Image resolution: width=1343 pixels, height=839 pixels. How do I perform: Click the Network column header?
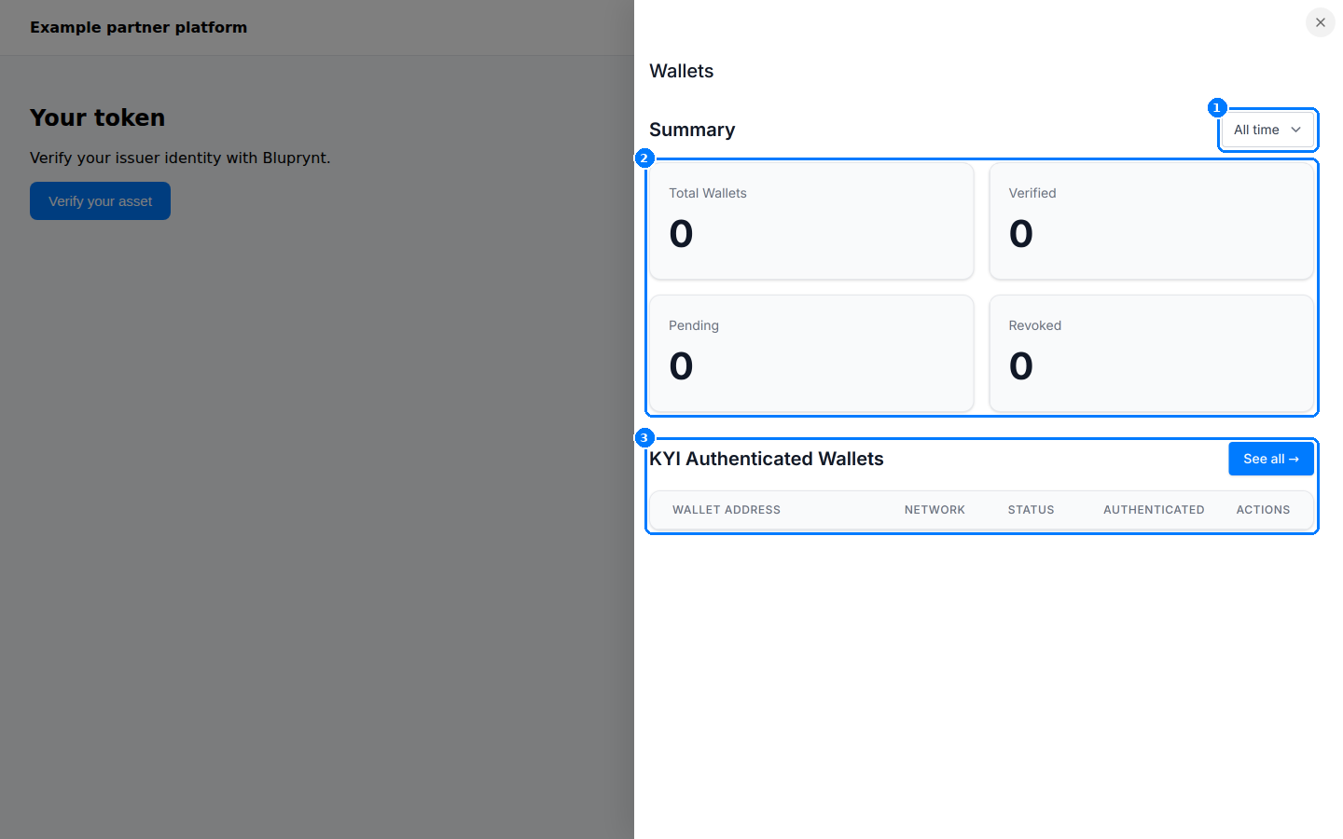(935, 510)
